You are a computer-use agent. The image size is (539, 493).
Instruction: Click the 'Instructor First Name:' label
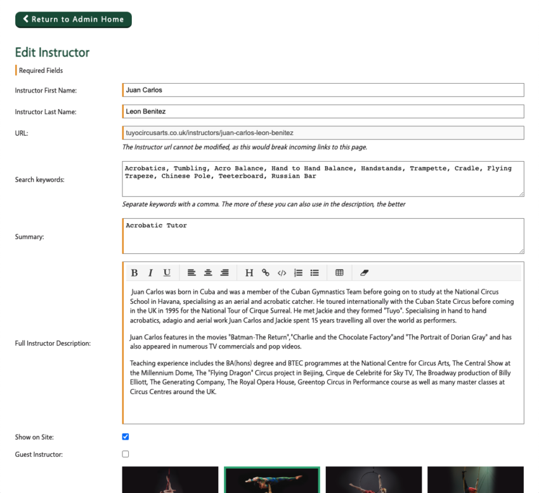click(x=46, y=91)
